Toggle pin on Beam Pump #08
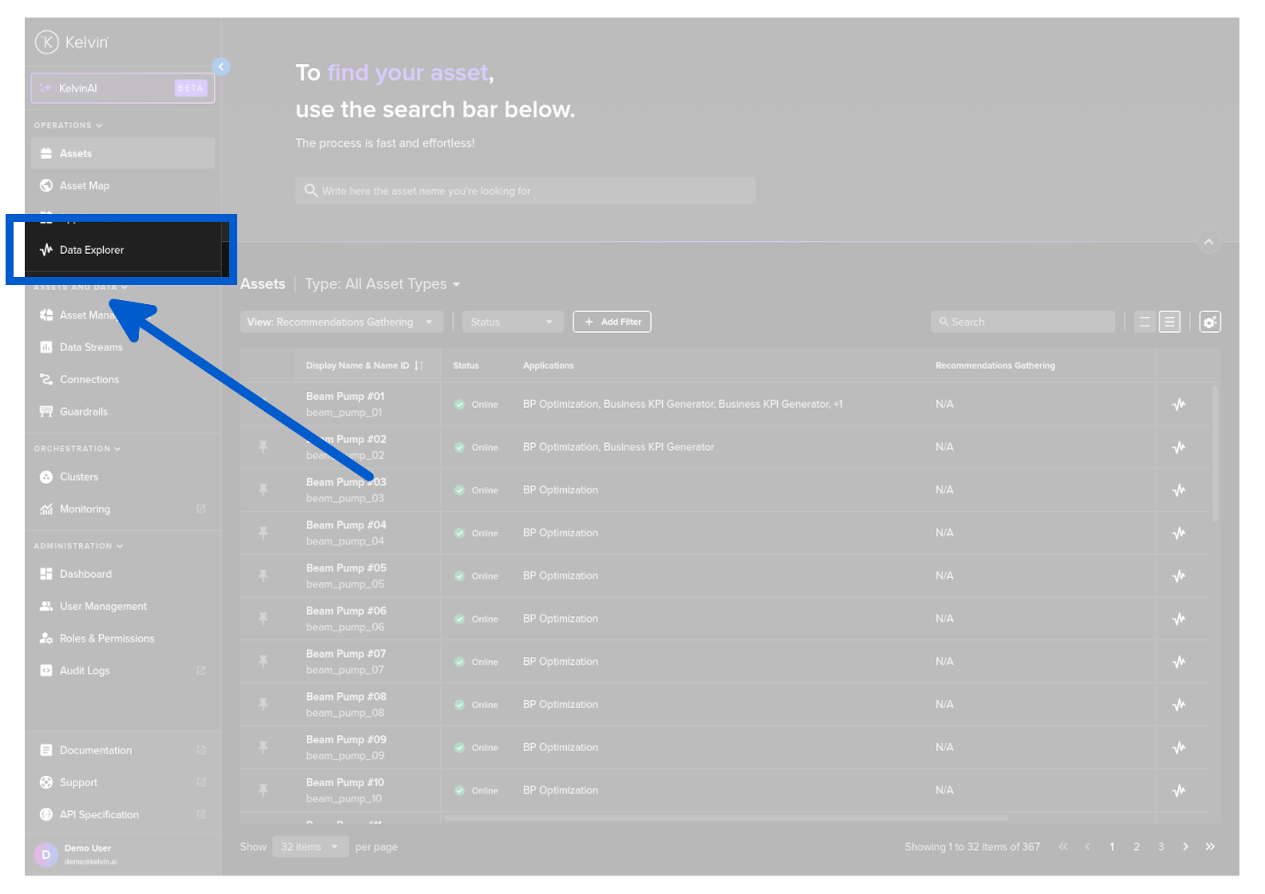Image resolution: width=1265 pixels, height=894 pixels. click(263, 705)
